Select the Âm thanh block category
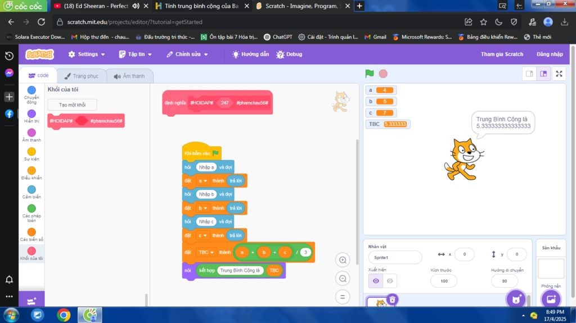 (31, 135)
